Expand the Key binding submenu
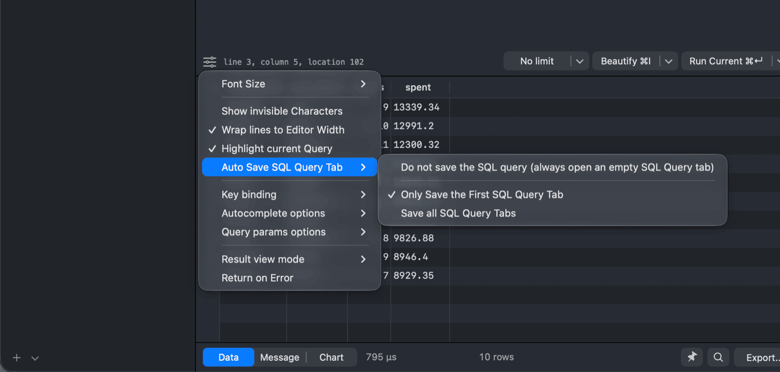Screen dimensions: 780x372 (x=290, y=195)
